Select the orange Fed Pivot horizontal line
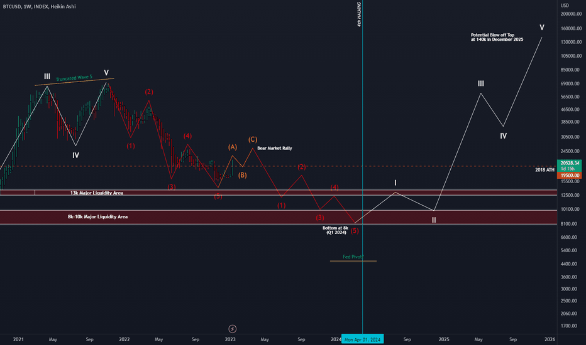Viewport: 586px width, 345px height. click(353, 261)
